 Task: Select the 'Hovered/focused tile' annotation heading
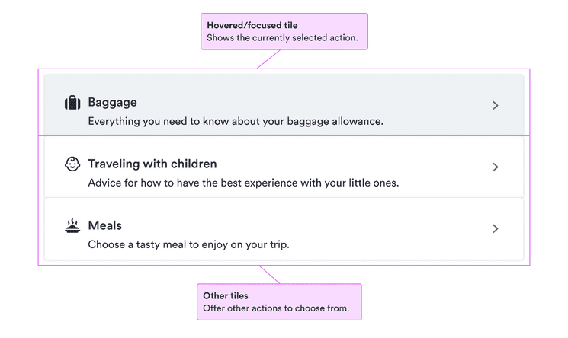252,25
